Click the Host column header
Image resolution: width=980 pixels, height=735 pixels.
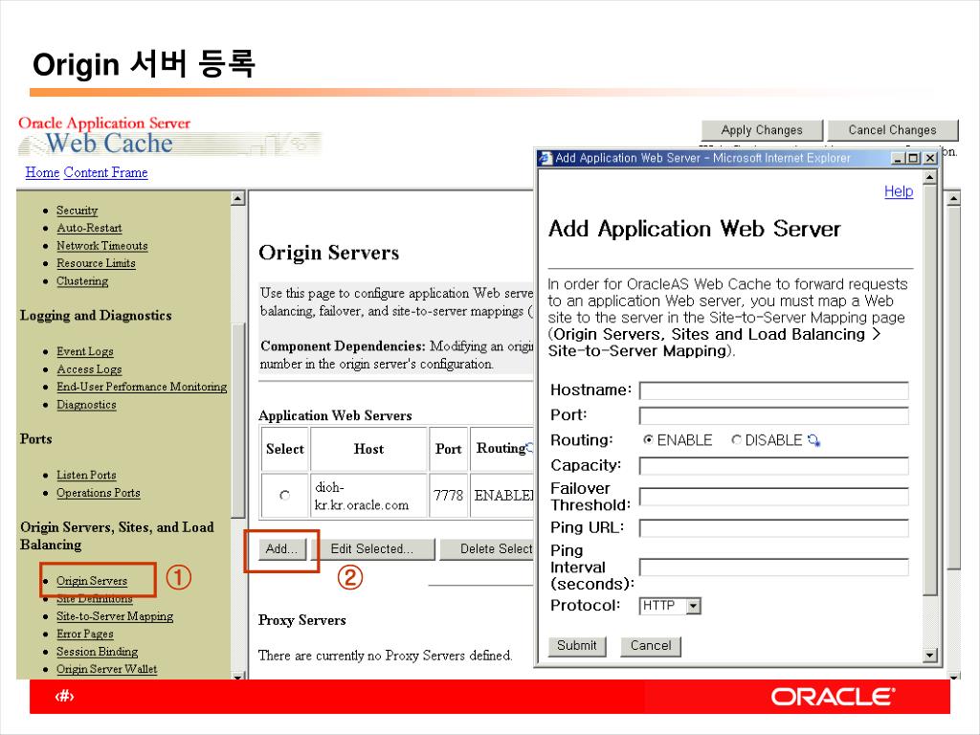click(368, 449)
